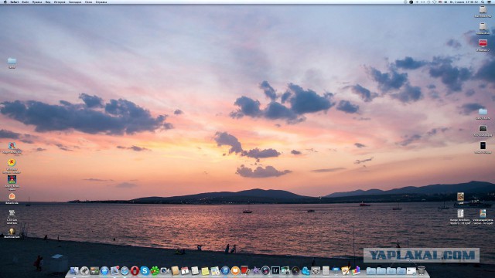
Task: Open the История menu
Action: coord(60,2)
